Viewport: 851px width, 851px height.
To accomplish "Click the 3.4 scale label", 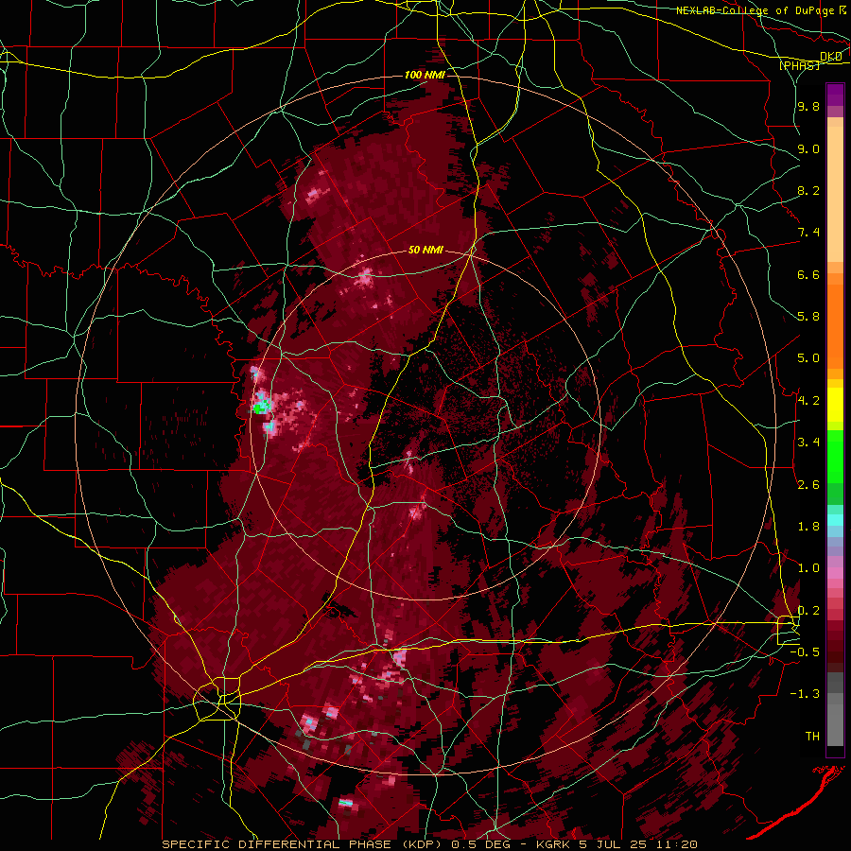I will tap(808, 443).
